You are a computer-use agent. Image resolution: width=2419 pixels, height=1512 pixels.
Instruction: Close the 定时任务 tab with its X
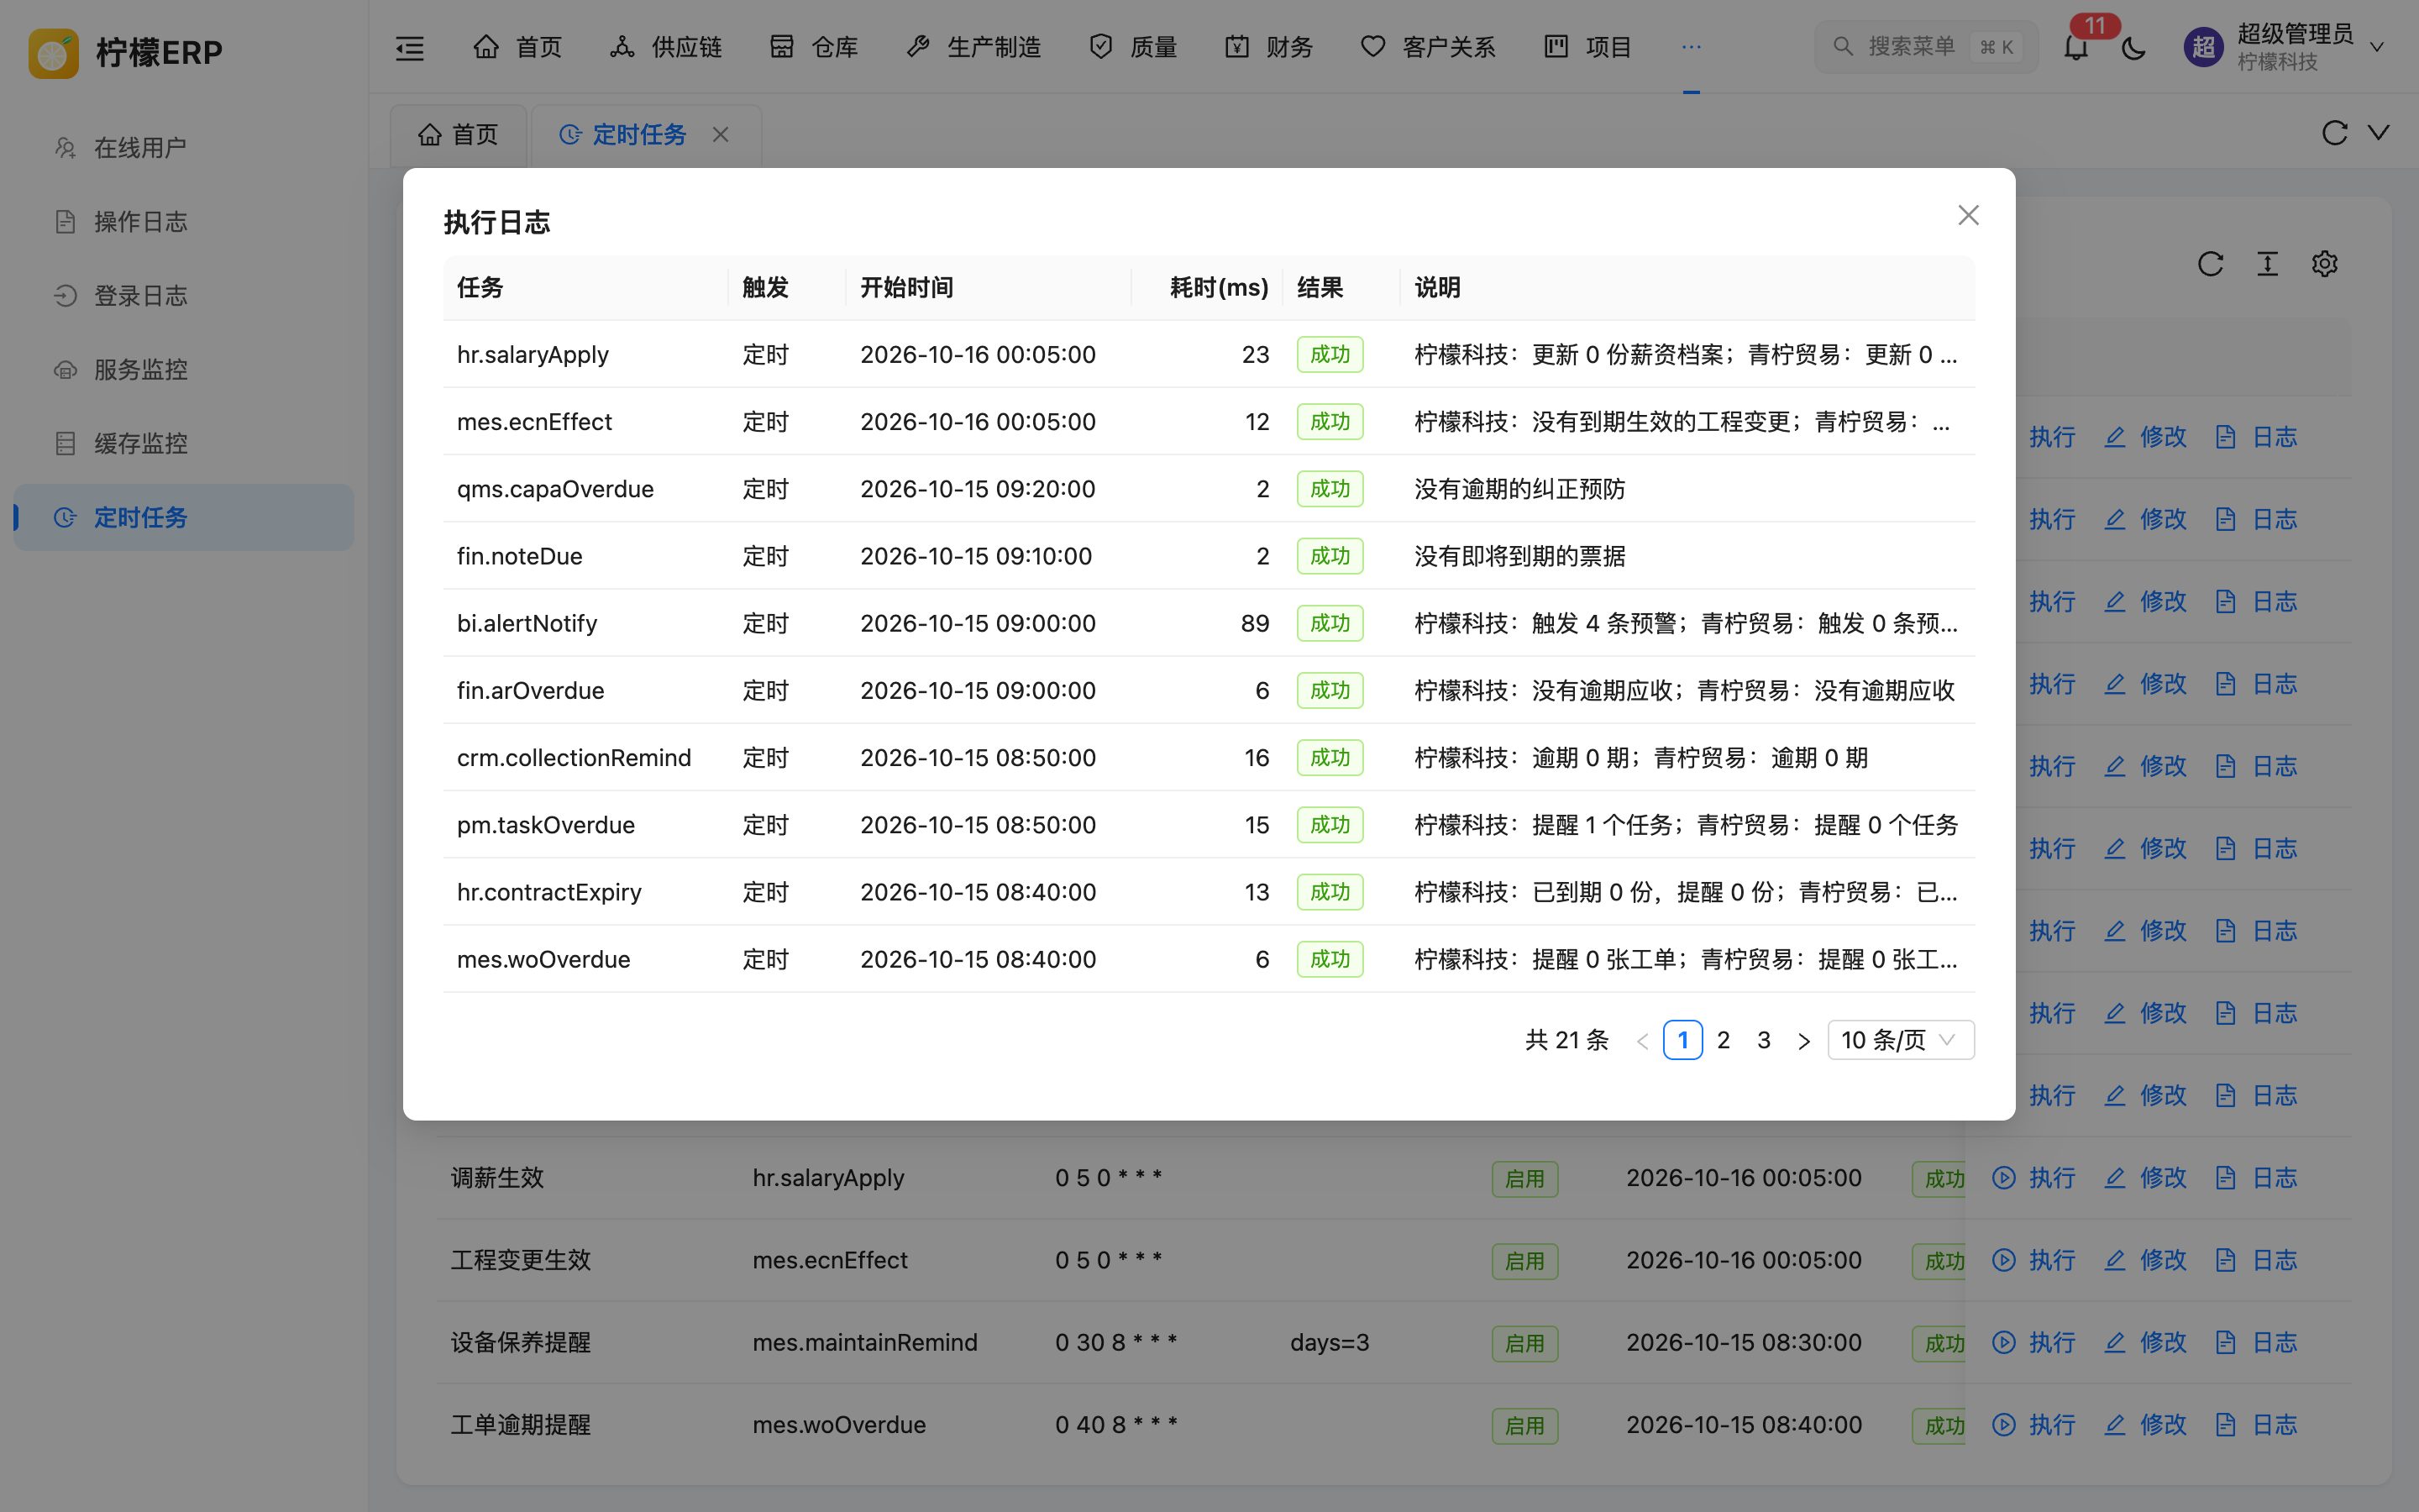point(721,134)
